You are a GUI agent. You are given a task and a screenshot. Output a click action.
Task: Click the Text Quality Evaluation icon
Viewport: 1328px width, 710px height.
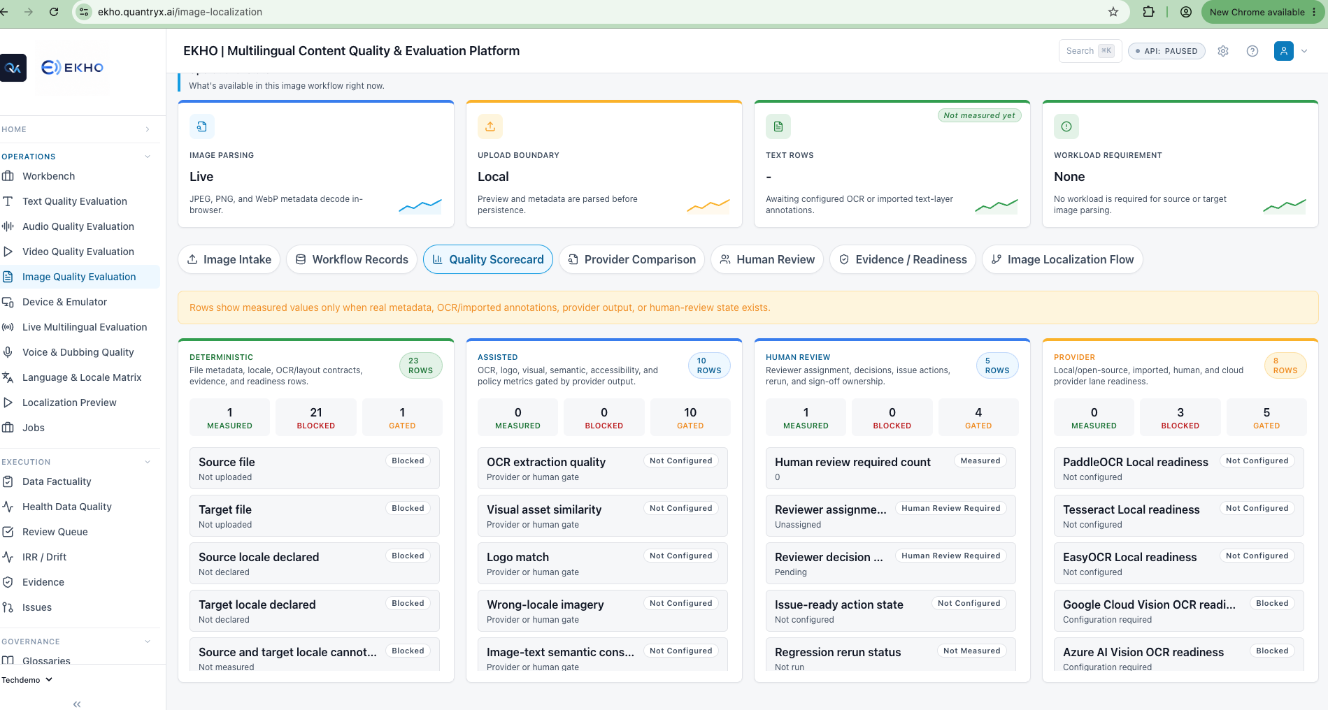pos(8,201)
